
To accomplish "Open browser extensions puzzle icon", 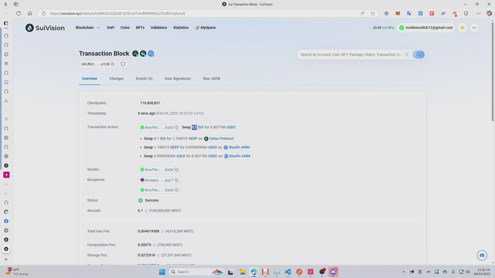I will click(466, 13).
